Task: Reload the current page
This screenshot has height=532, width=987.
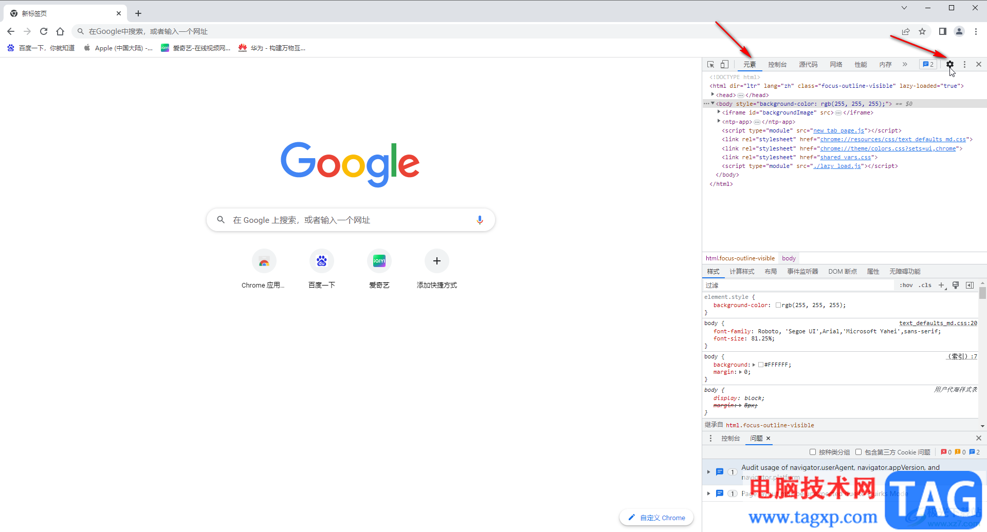Action: 44,31
